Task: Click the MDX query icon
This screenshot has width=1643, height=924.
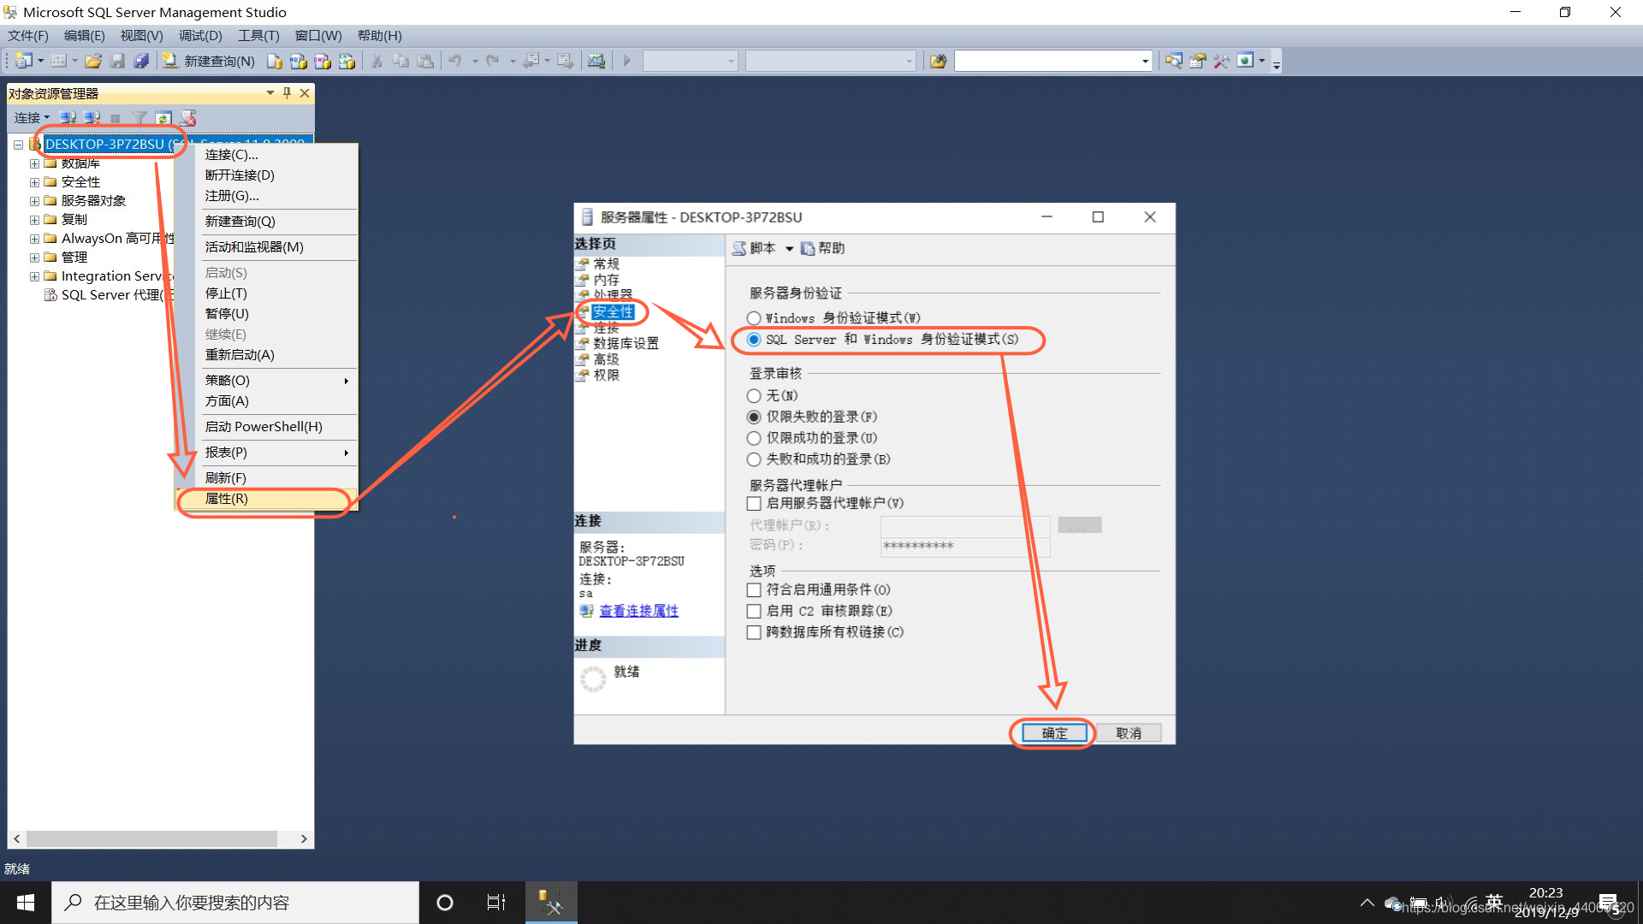Action: click(298, 61)
